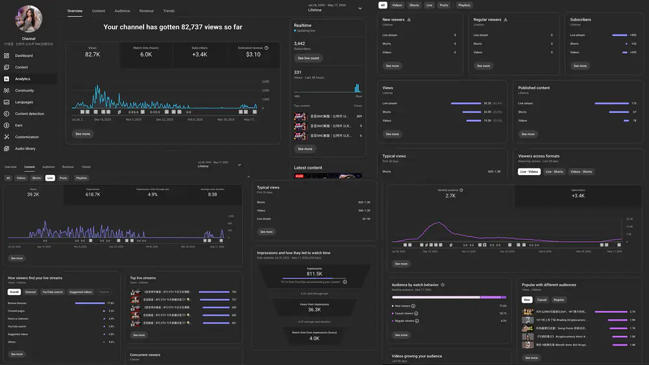Click the See live count button

click(308, 58)
